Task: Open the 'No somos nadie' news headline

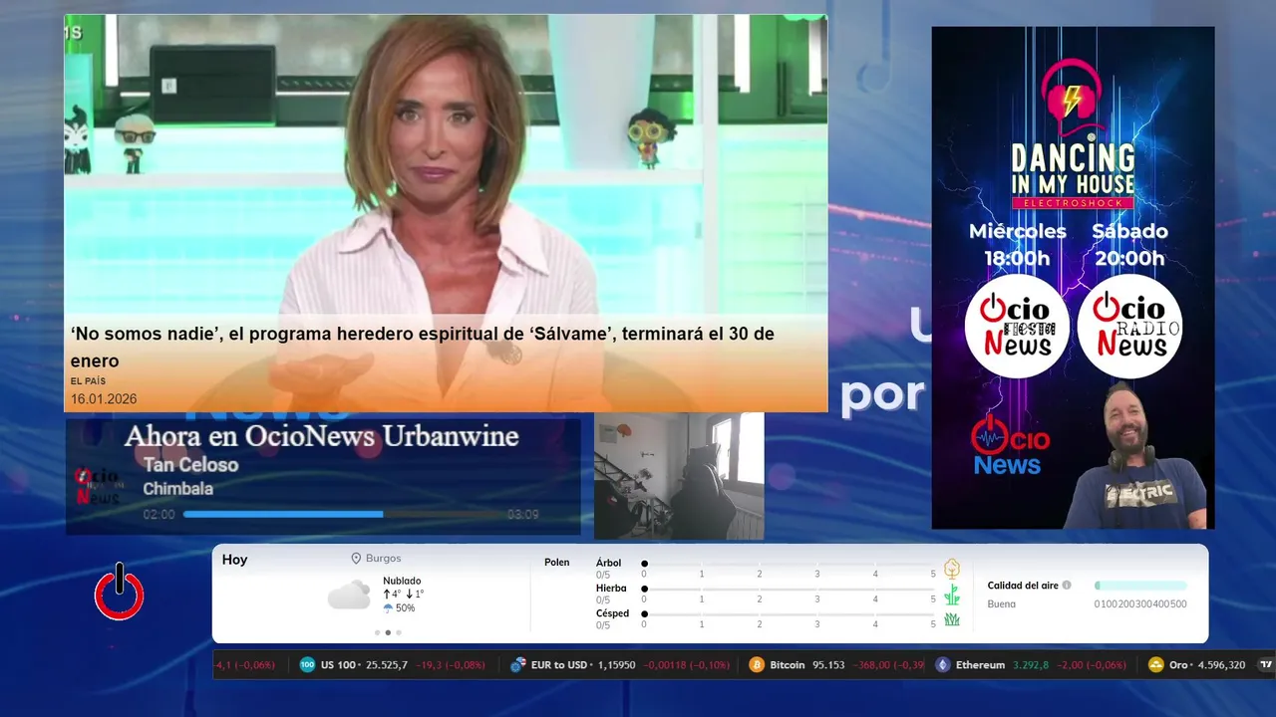Action: point(422,347)
